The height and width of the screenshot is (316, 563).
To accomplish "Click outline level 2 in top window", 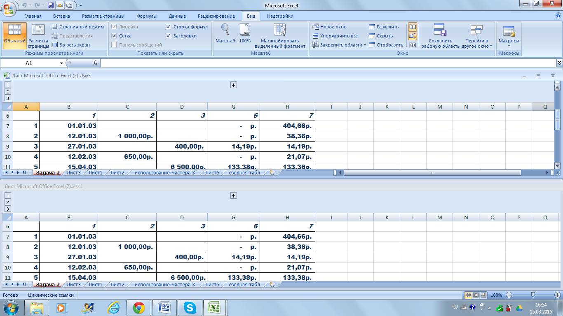I will click(x=8, y=92).
